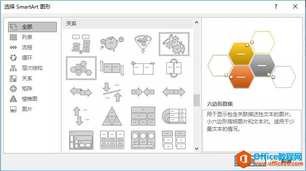Select the Interlocking Gears layout

pyautogui.click(x=174, y=44)
